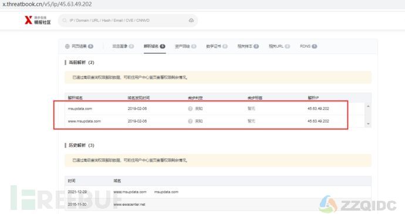Click resolved IP 45.63.49.202 in first row

coord(318,108)
